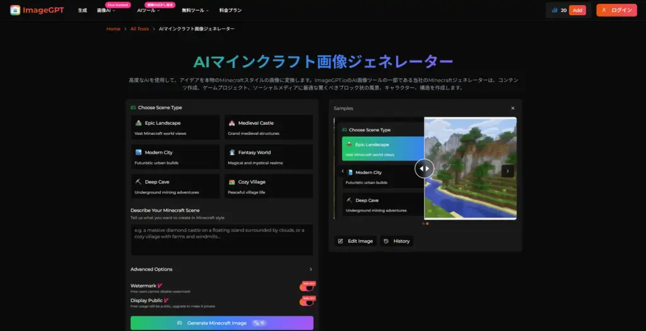Select the Modern City scene card
Screen dimensions: 646x331
click(x=175, y=156)
